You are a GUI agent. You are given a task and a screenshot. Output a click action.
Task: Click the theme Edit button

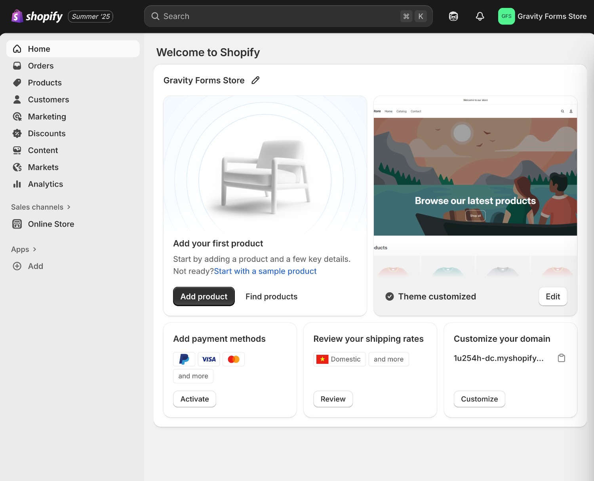[x=553, y=296]
